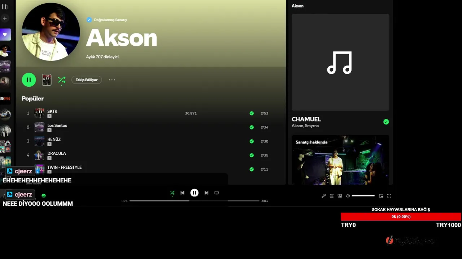Play the track HENÜZ
462x259 pixels.
pos(54,139)
